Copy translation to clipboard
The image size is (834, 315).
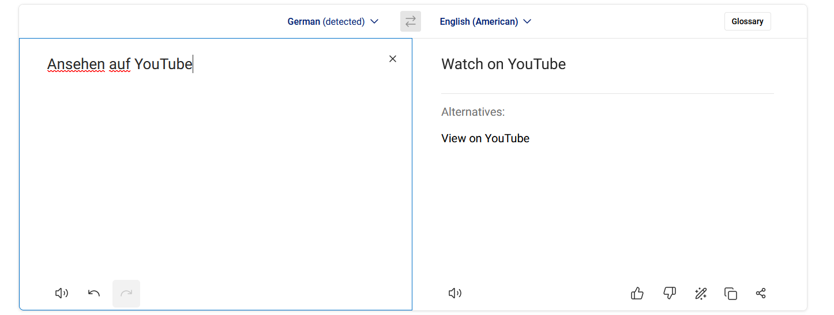731,294
